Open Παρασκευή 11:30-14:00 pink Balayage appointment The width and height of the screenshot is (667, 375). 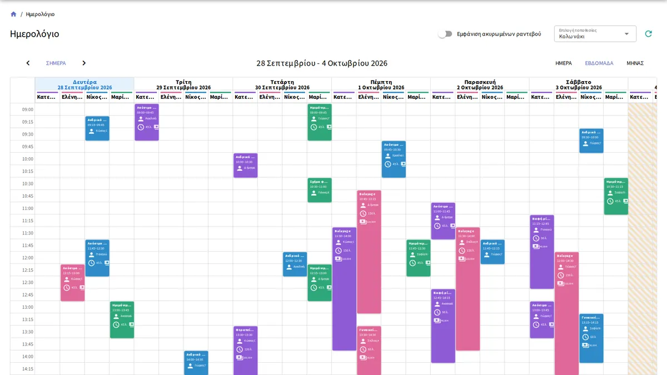[468, 289]
